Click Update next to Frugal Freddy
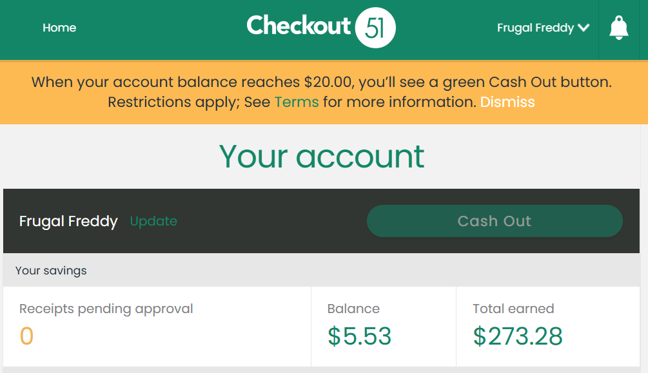Viewport: 648px width, 373px height. coord(153,221)
